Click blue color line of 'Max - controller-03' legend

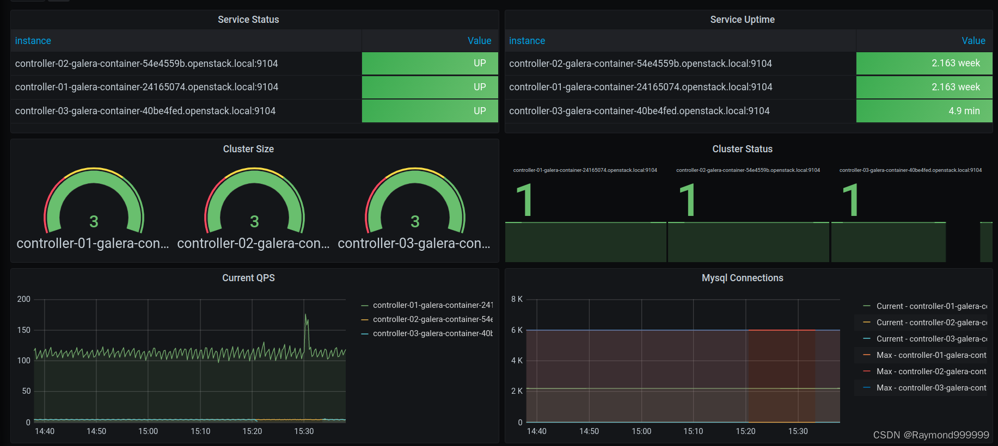pos(867,388)
